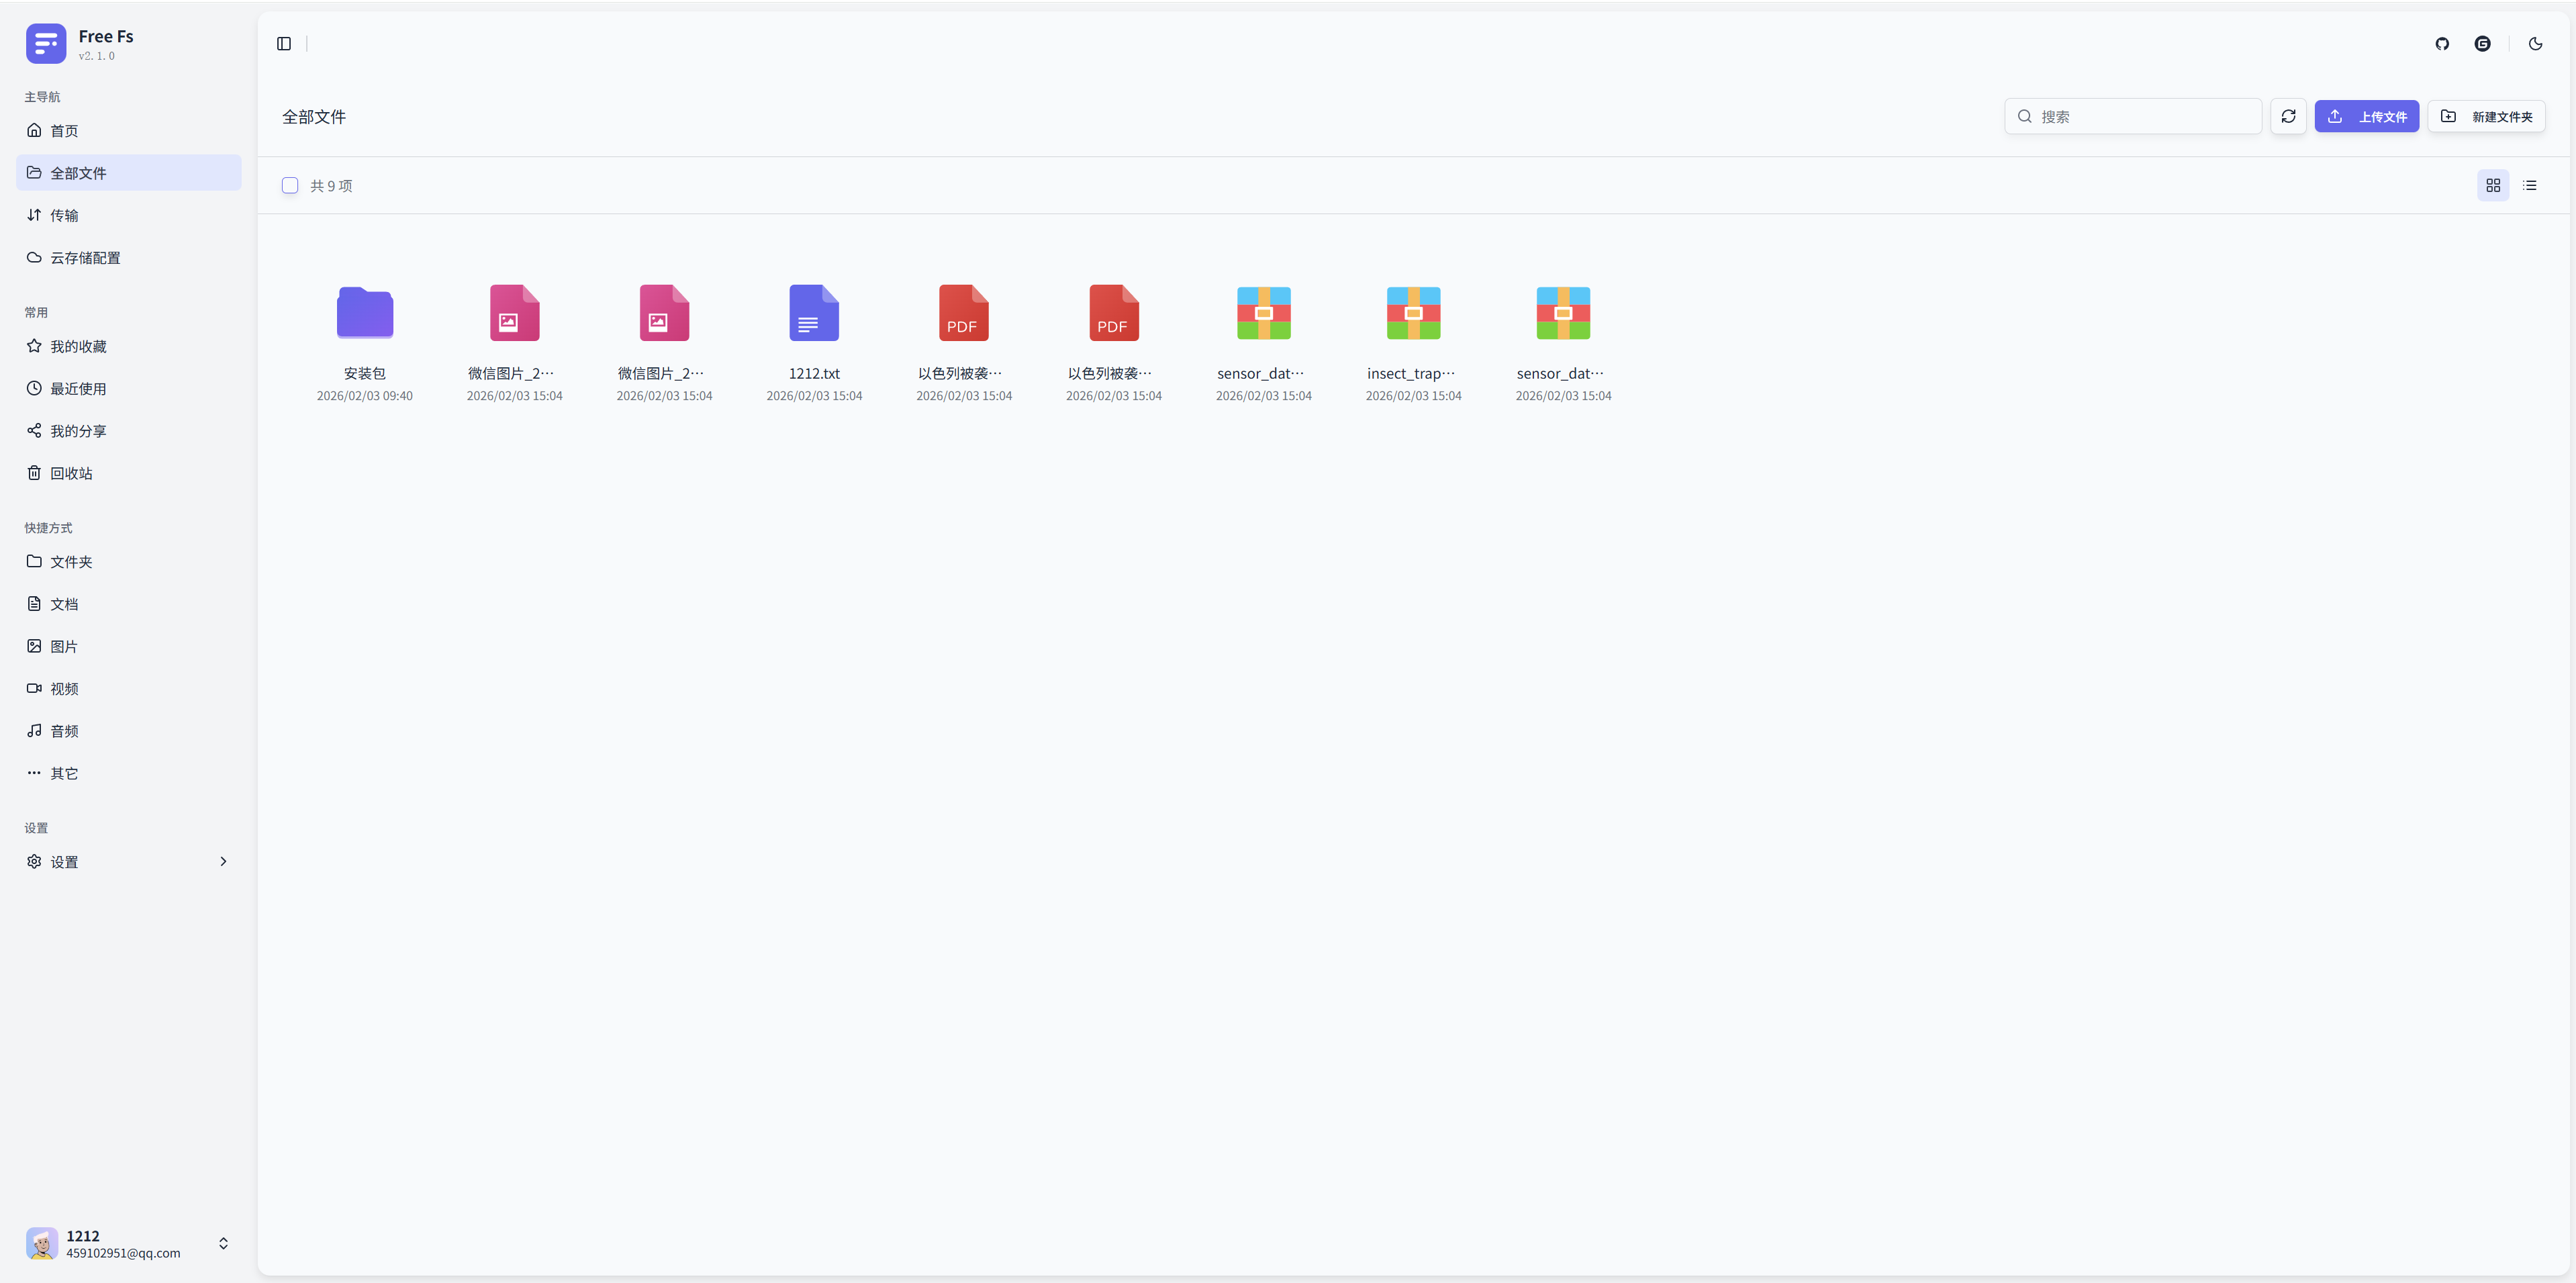This screenshot has height=1283, width=2576.
Task: Open 云存储配置 cloud storage settings
Action: 85,258
